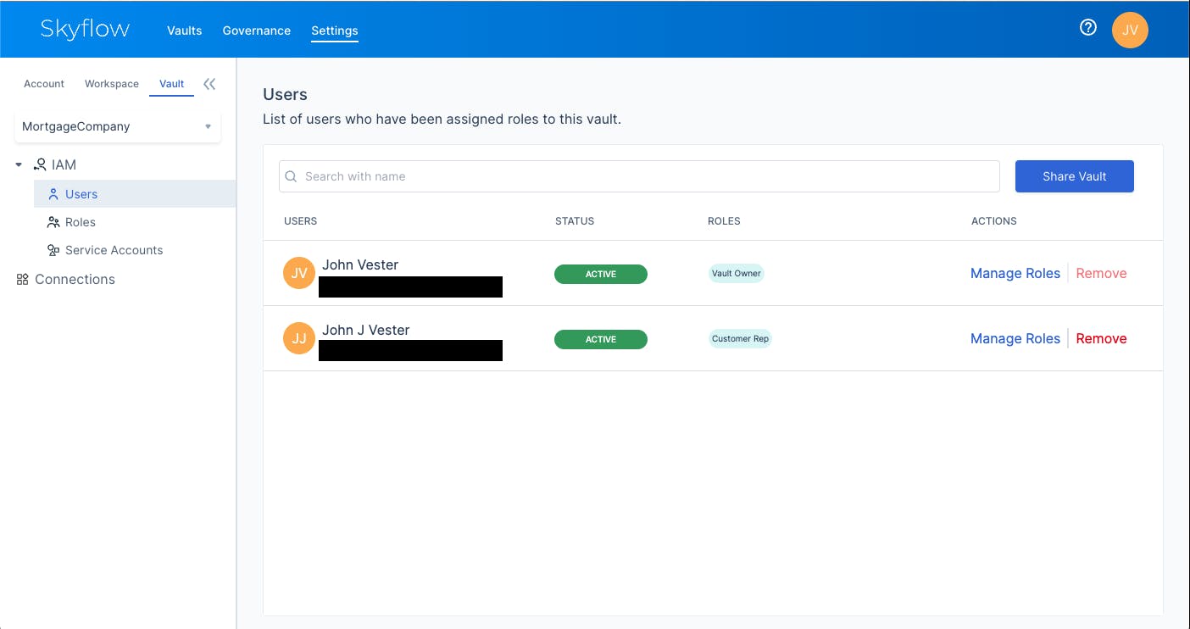
Task: Select Users in the sidebar
Action: [135, 194]
